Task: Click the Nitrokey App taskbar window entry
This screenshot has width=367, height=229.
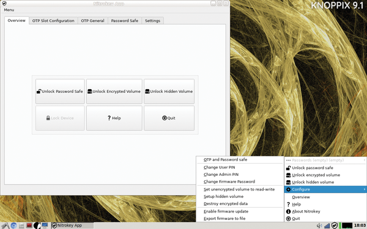Action: (x=72, y=225)
